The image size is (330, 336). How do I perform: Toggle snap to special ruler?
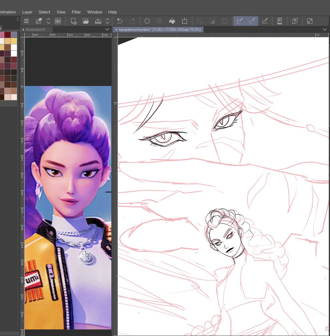[252, 21]
